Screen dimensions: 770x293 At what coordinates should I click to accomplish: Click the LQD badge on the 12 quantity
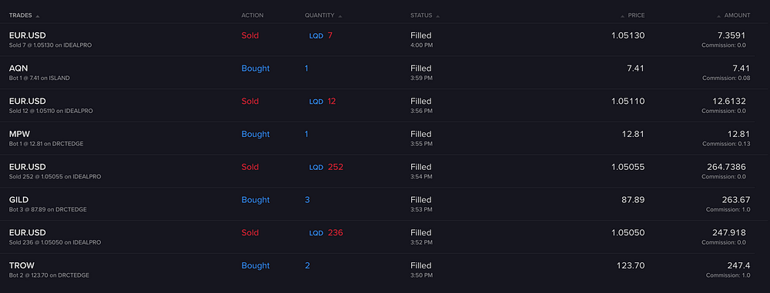coord(316,102)
